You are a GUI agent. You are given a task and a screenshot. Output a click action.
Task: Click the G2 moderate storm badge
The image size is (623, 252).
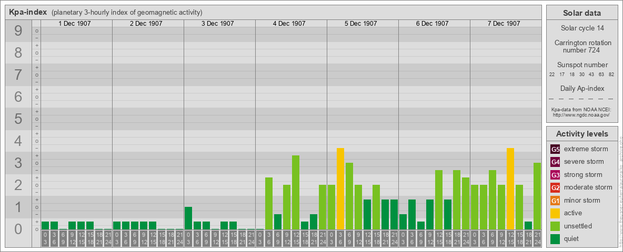click(555, 187)
